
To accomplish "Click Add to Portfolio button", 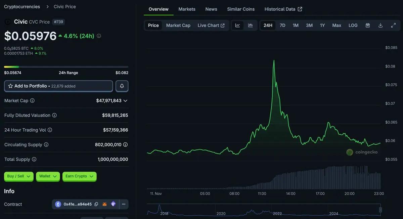I will 58,86.
